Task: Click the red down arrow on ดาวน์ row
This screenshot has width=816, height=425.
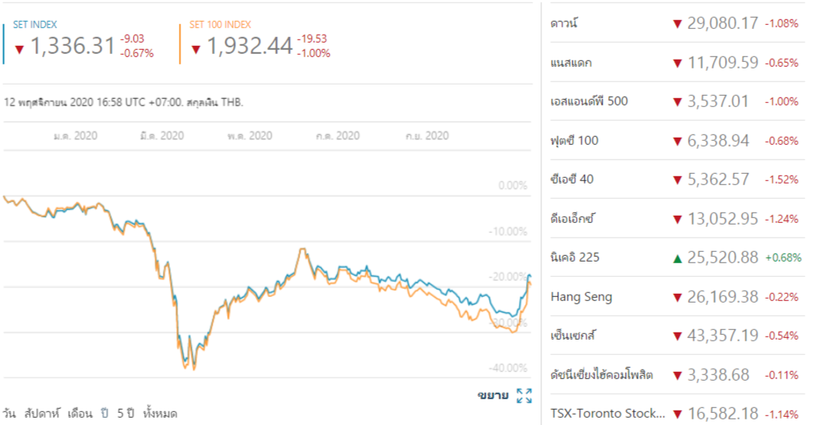Action: coord(677,24)
